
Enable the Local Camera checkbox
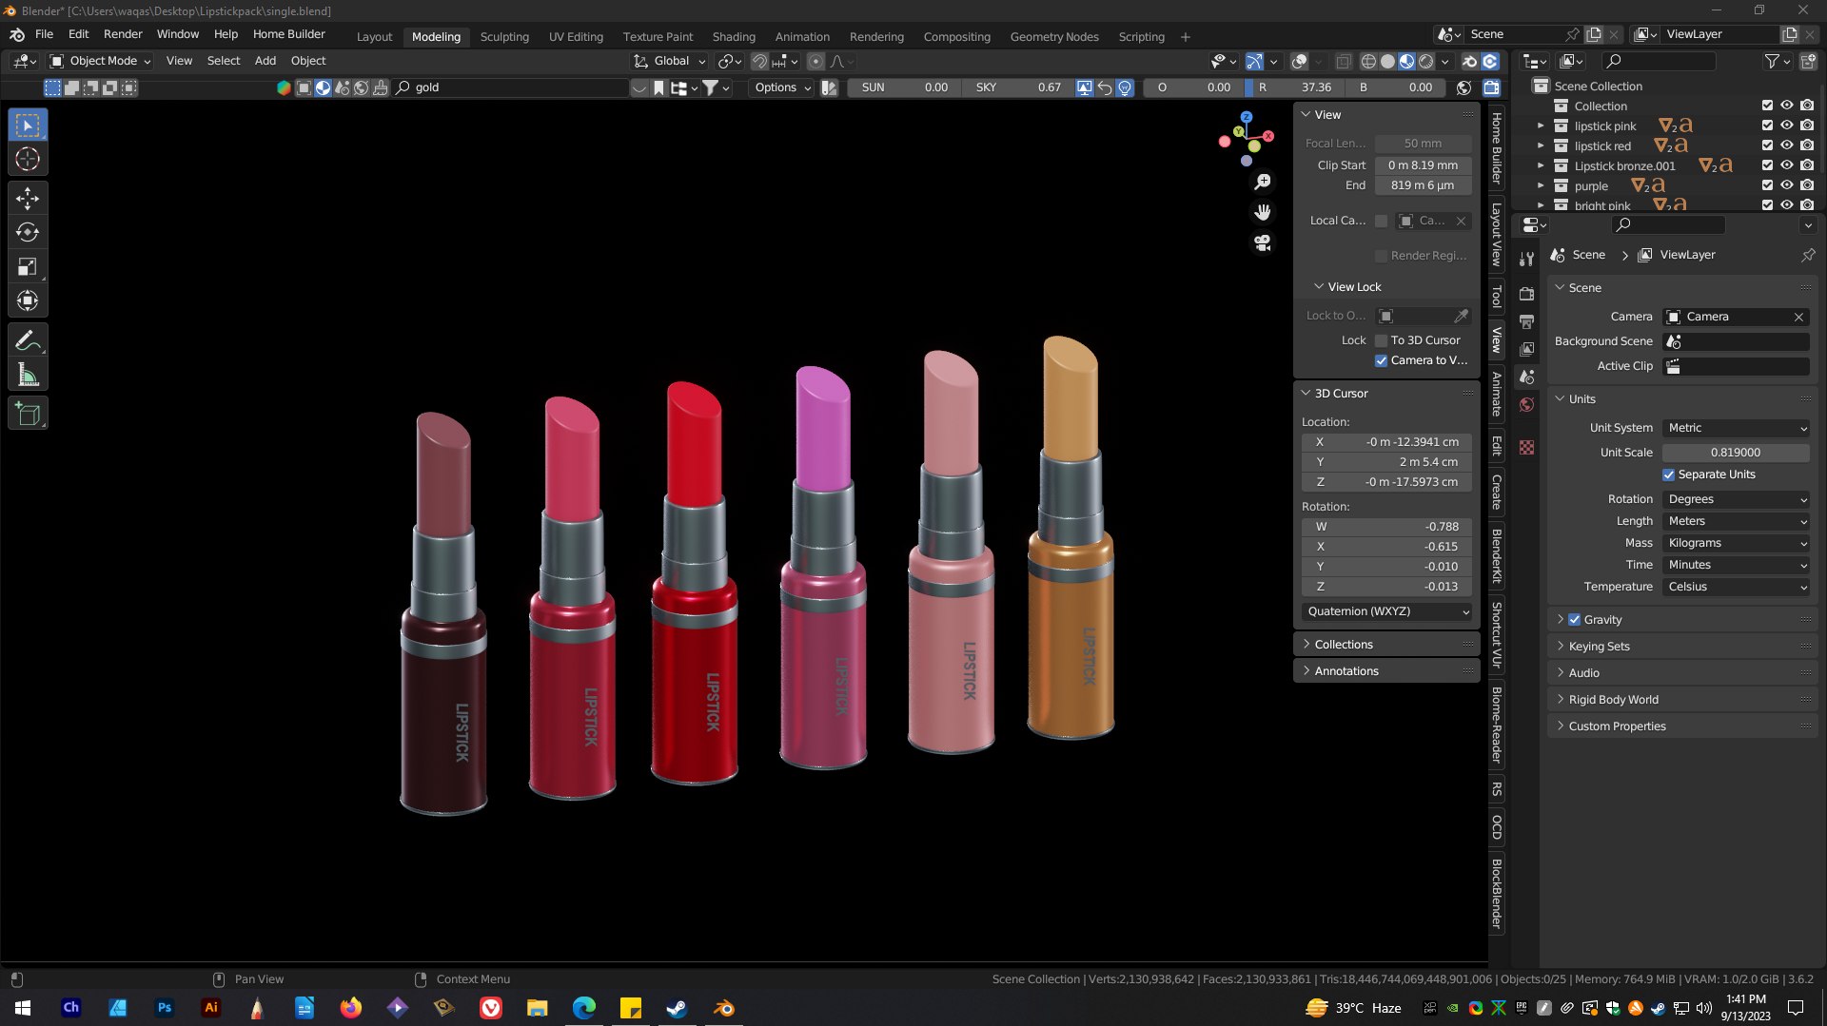(1381, 221)
